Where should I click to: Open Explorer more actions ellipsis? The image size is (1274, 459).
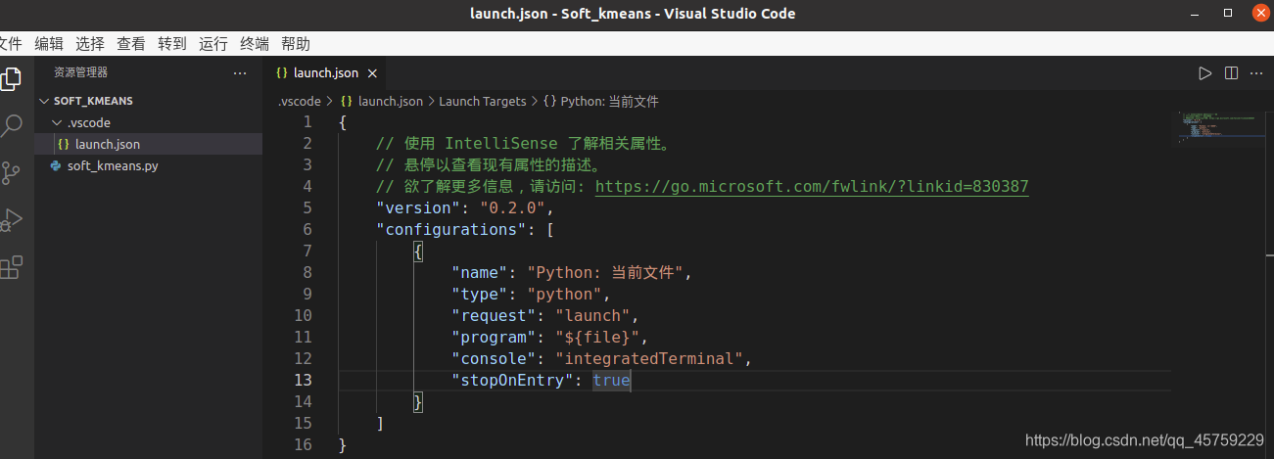coord(240,72)
